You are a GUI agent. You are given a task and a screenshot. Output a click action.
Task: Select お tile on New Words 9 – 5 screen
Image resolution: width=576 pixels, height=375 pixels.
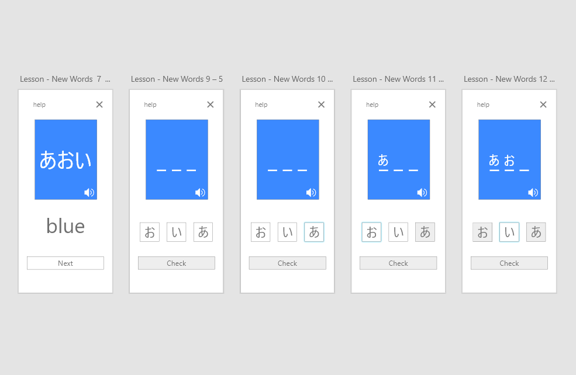(x=150, y=232)
